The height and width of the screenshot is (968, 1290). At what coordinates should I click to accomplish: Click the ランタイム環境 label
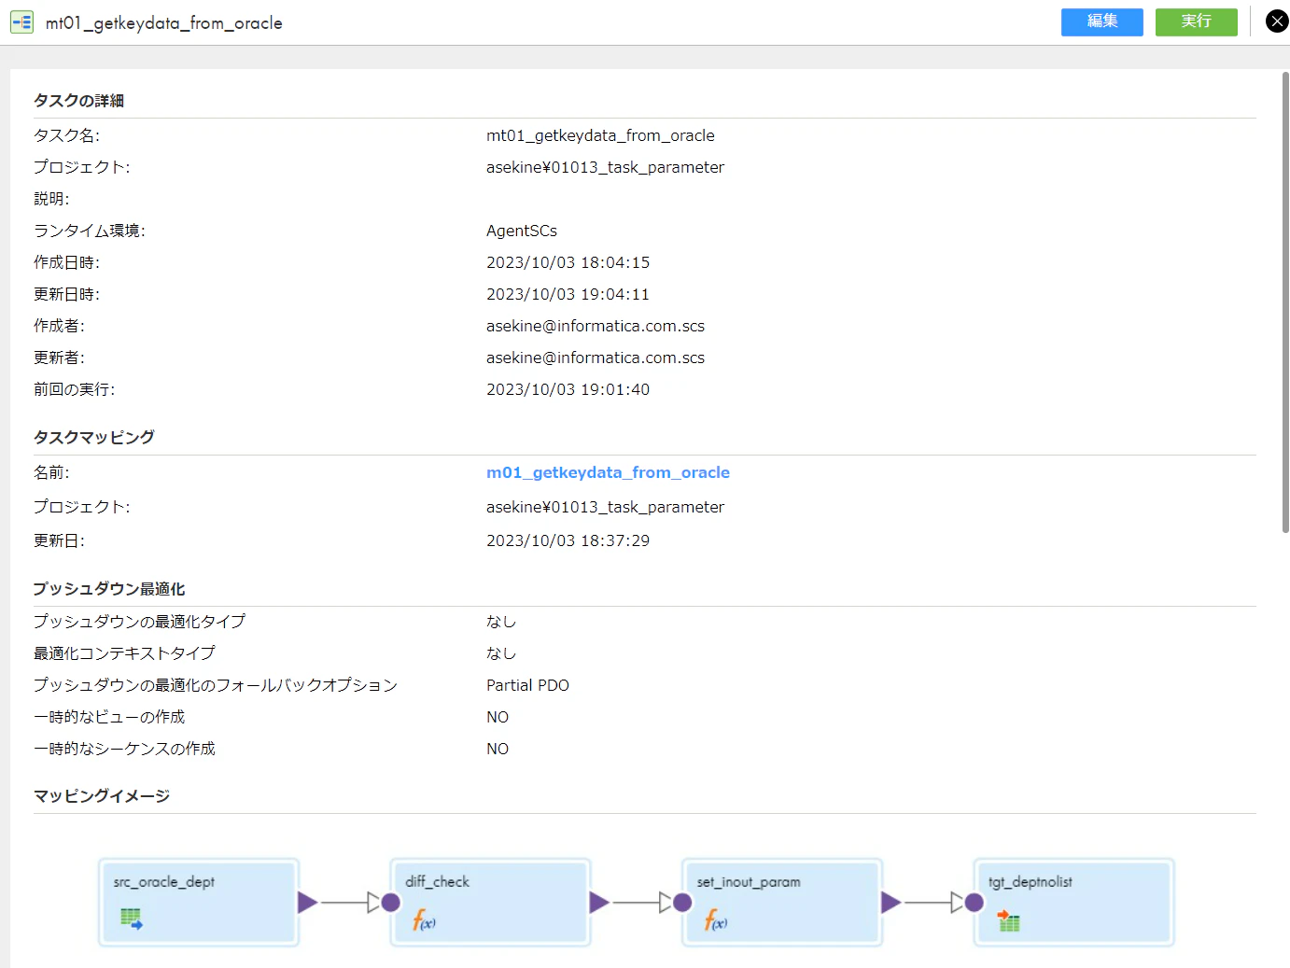[x=90, y=231]
